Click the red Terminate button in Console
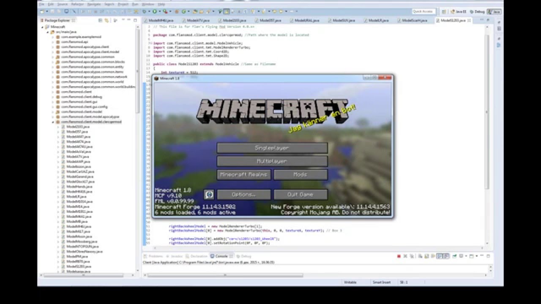This screenshot has width=541, height=304. coord(399,256)
